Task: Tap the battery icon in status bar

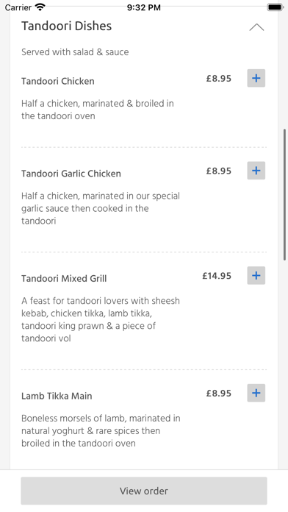Action: coord(275,7)
